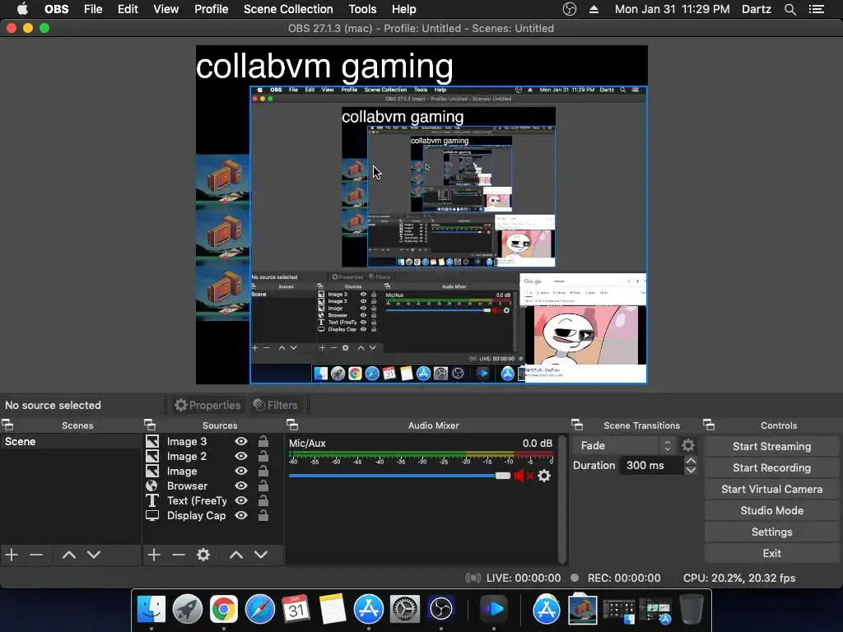
Task: Open System Preferences from the dock
Action: pyautogui.click(x=404, y=610)
